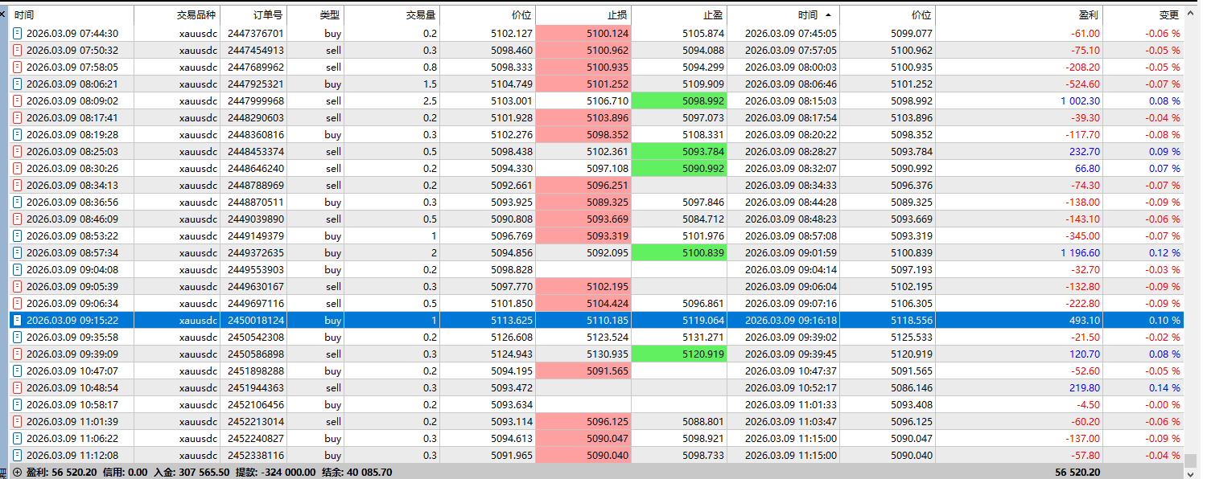Click green take-profit cell 5120.919

[679, 354]
